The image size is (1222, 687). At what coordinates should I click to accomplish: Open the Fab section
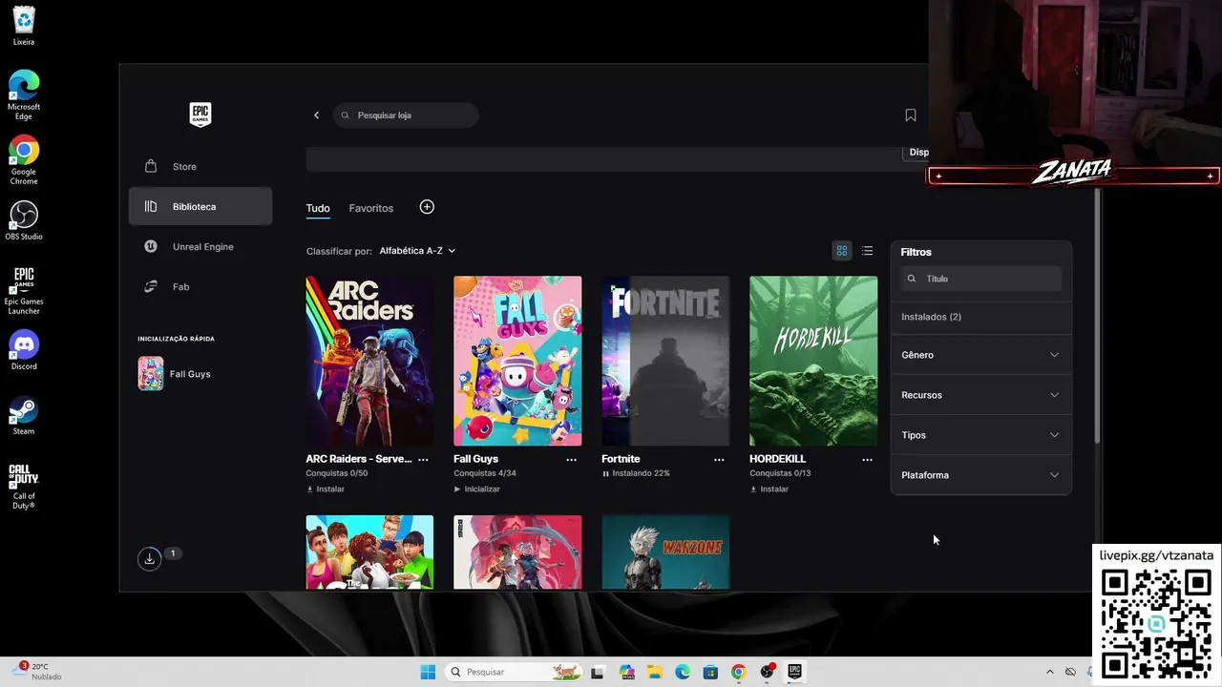coord(200,286)
